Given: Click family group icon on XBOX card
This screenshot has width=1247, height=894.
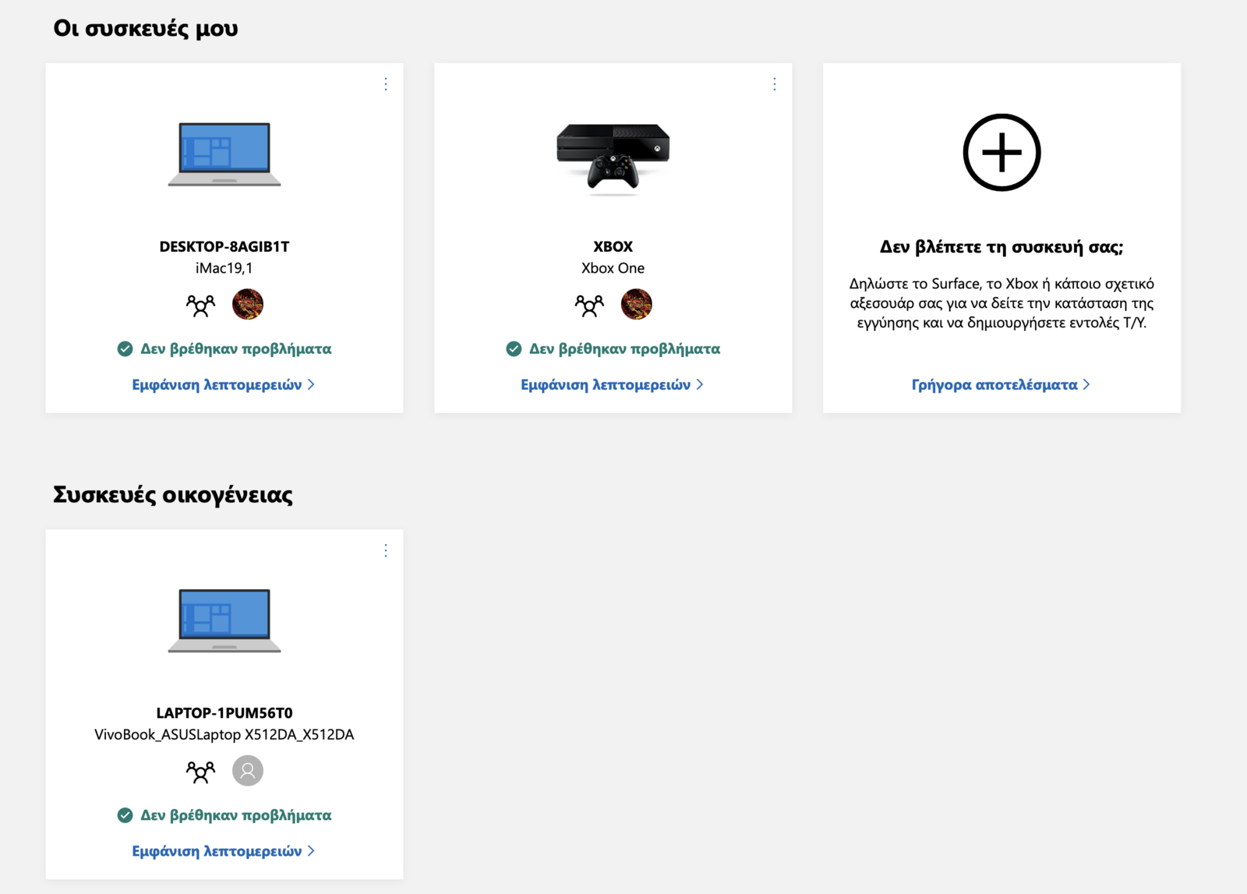Looking at the screenshot, I should (589, 305).
